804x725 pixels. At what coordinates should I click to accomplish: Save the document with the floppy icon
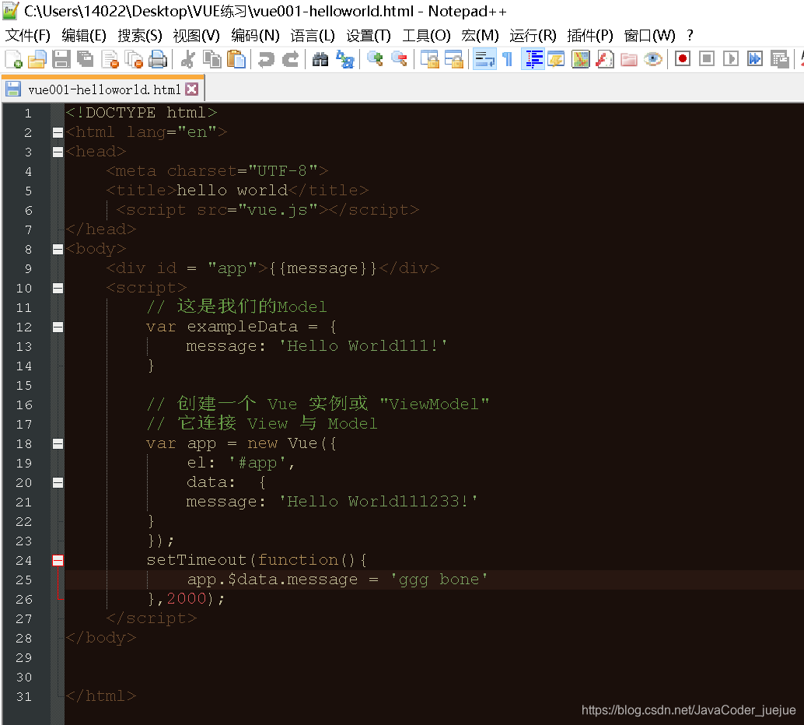tap(61, 59)
